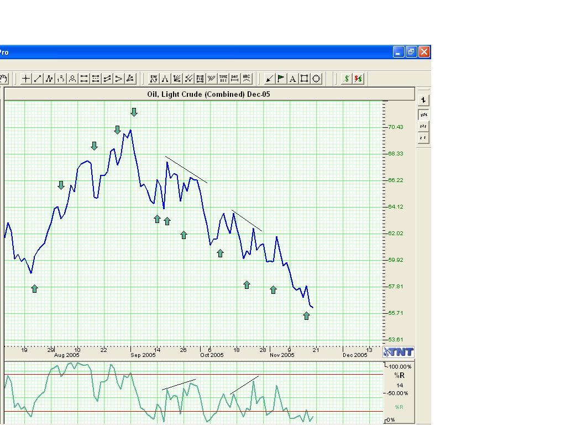Click the single bar button above spacing options
The height and width of the screenshot is (425, 566).
click(x=423, y=100)
